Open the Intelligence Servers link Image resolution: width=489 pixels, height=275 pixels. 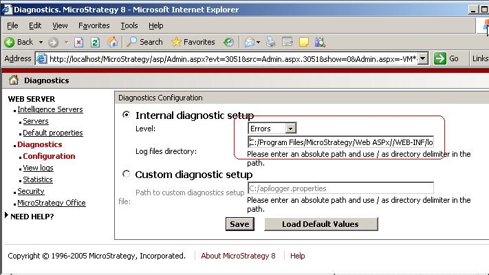(50, 109)
